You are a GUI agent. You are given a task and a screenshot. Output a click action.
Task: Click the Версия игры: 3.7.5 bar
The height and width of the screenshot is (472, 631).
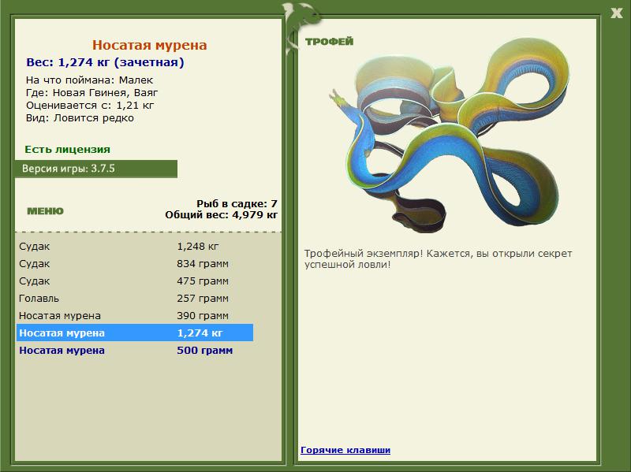96,169
